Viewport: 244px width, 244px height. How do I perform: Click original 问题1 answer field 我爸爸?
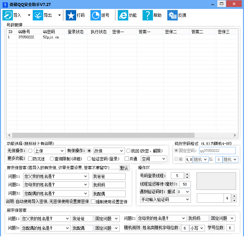pos(109,176)
